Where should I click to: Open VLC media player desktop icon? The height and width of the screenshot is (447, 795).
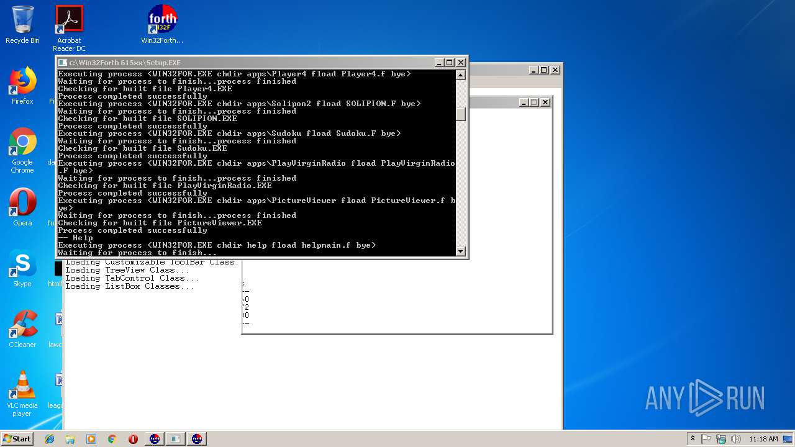tap(22, 394)
